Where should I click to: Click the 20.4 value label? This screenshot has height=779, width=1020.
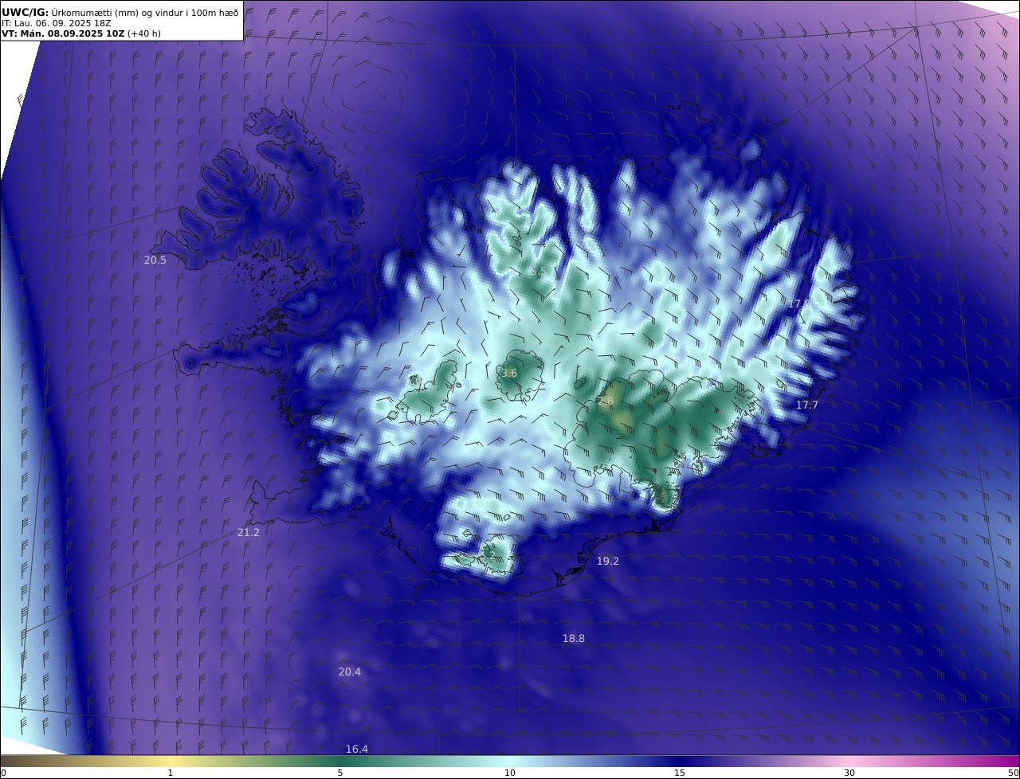350,671
